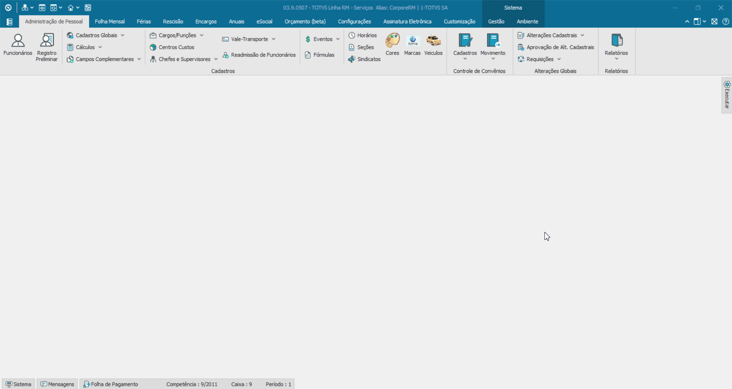Switch to Configurações tab
The width and height of the screenshot is (732, 389).
(354, 22)
